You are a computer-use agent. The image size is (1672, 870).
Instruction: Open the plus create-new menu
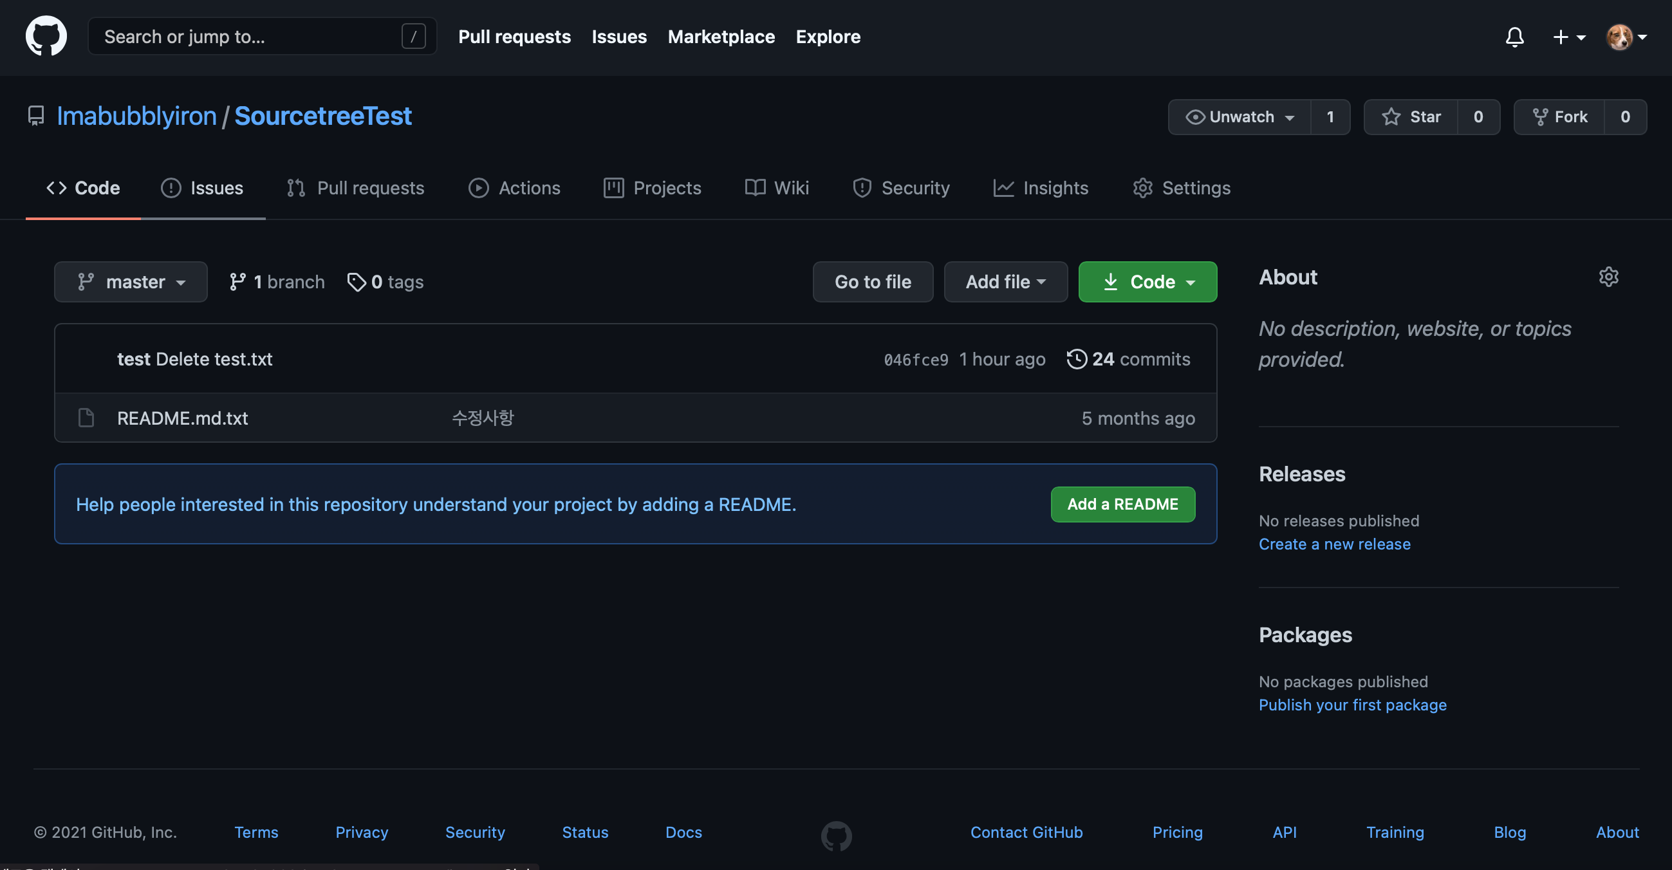(x=1568, y=37)
